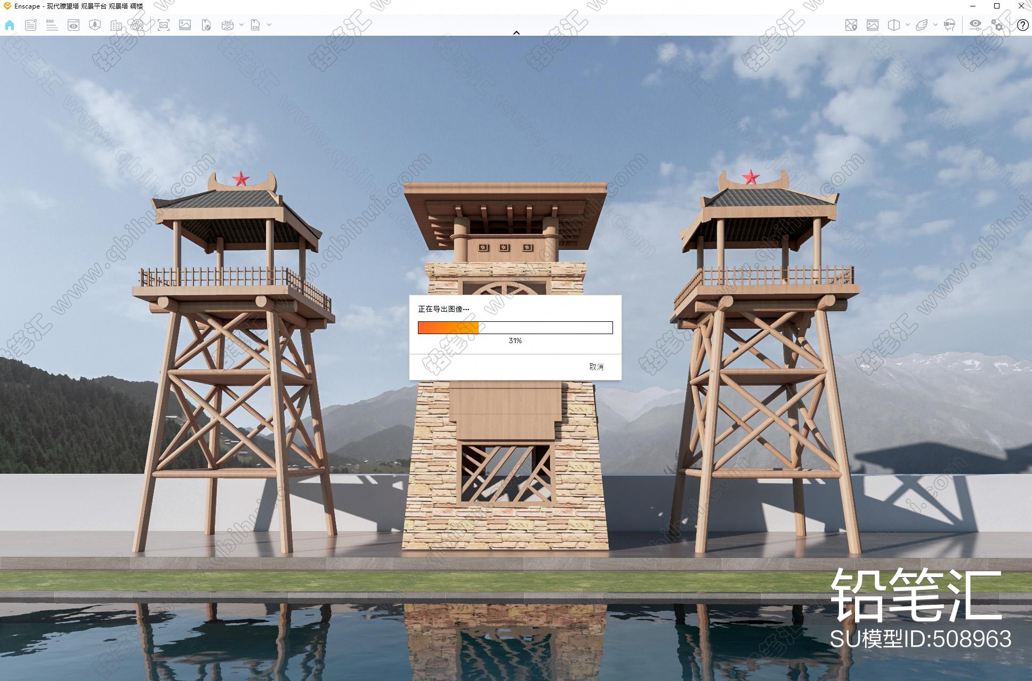This screenshot has height=681, width=1032.
Task: Cancel the image export with 取消
Action: 596,367
